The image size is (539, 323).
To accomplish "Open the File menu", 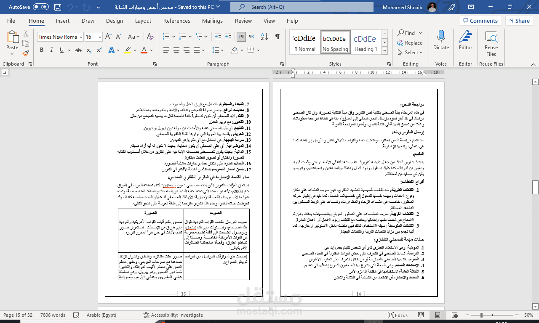I will (x=11, y=21).
